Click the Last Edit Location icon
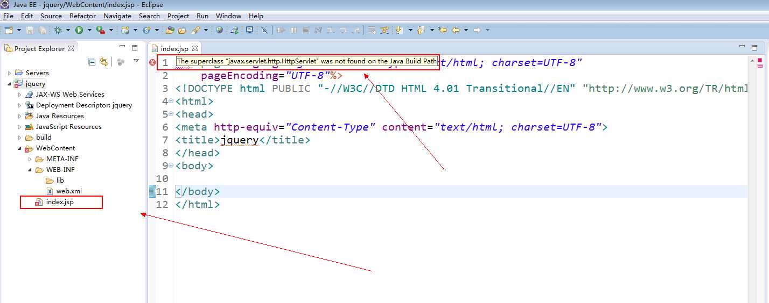This screenshot has height=303, width=769. point(443,30)
